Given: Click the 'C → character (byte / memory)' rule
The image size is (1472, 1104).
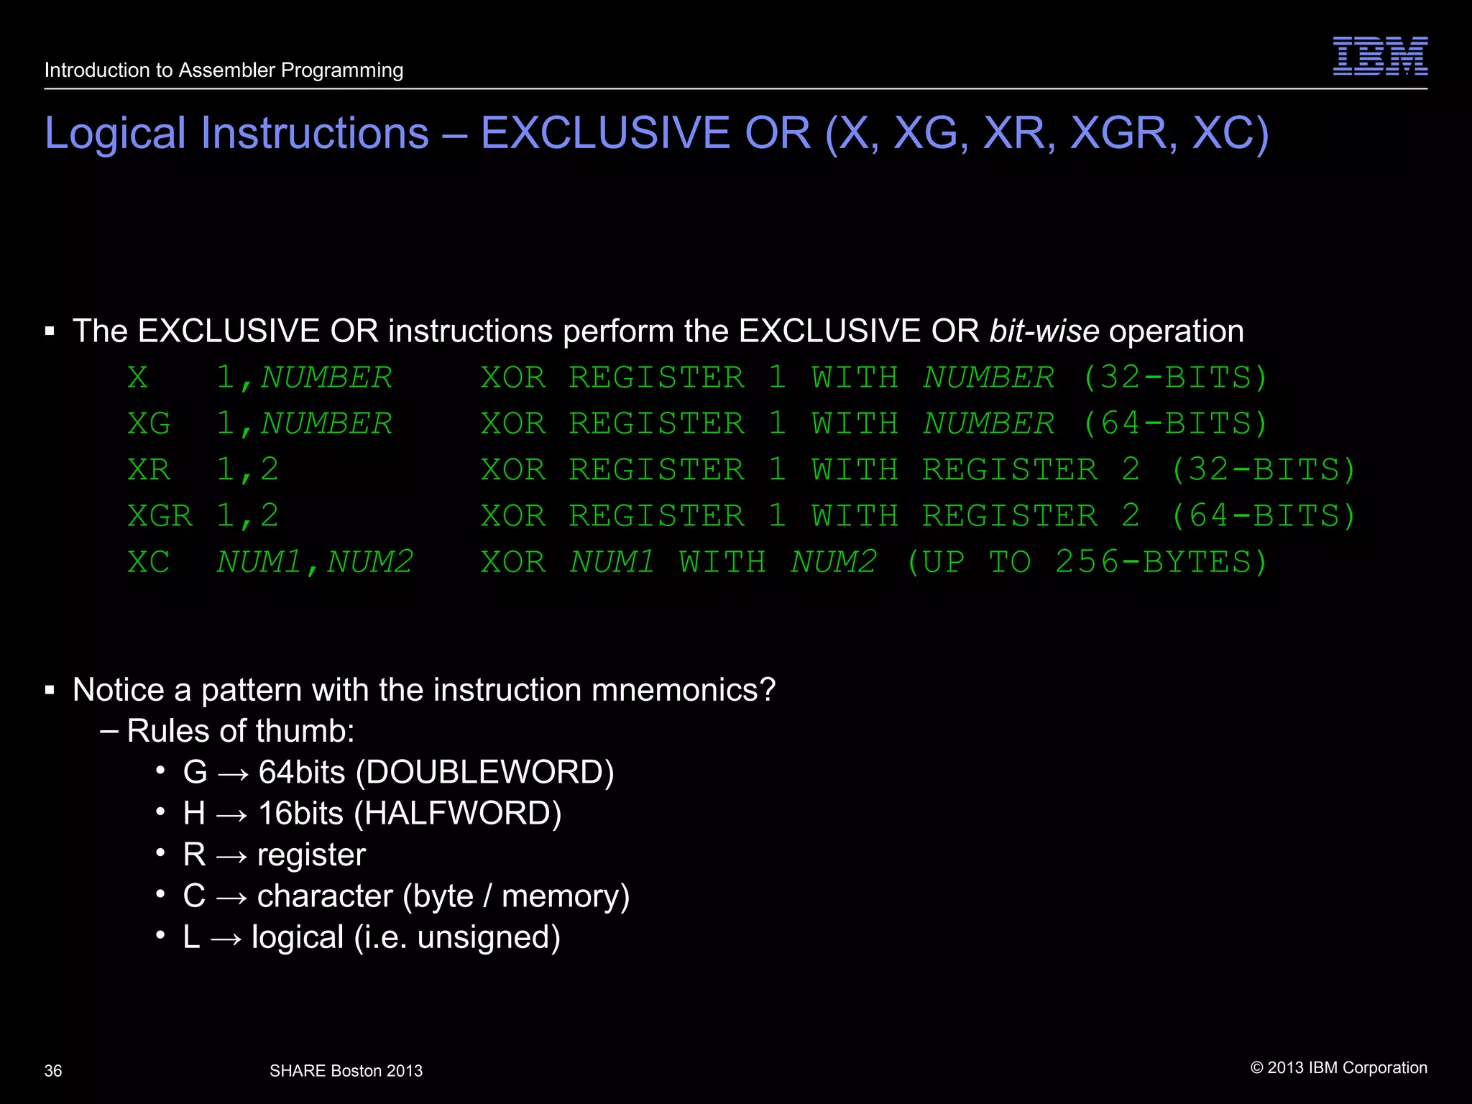Looking at the screenshot, I should pyautogui.click(x=406, y=896).
